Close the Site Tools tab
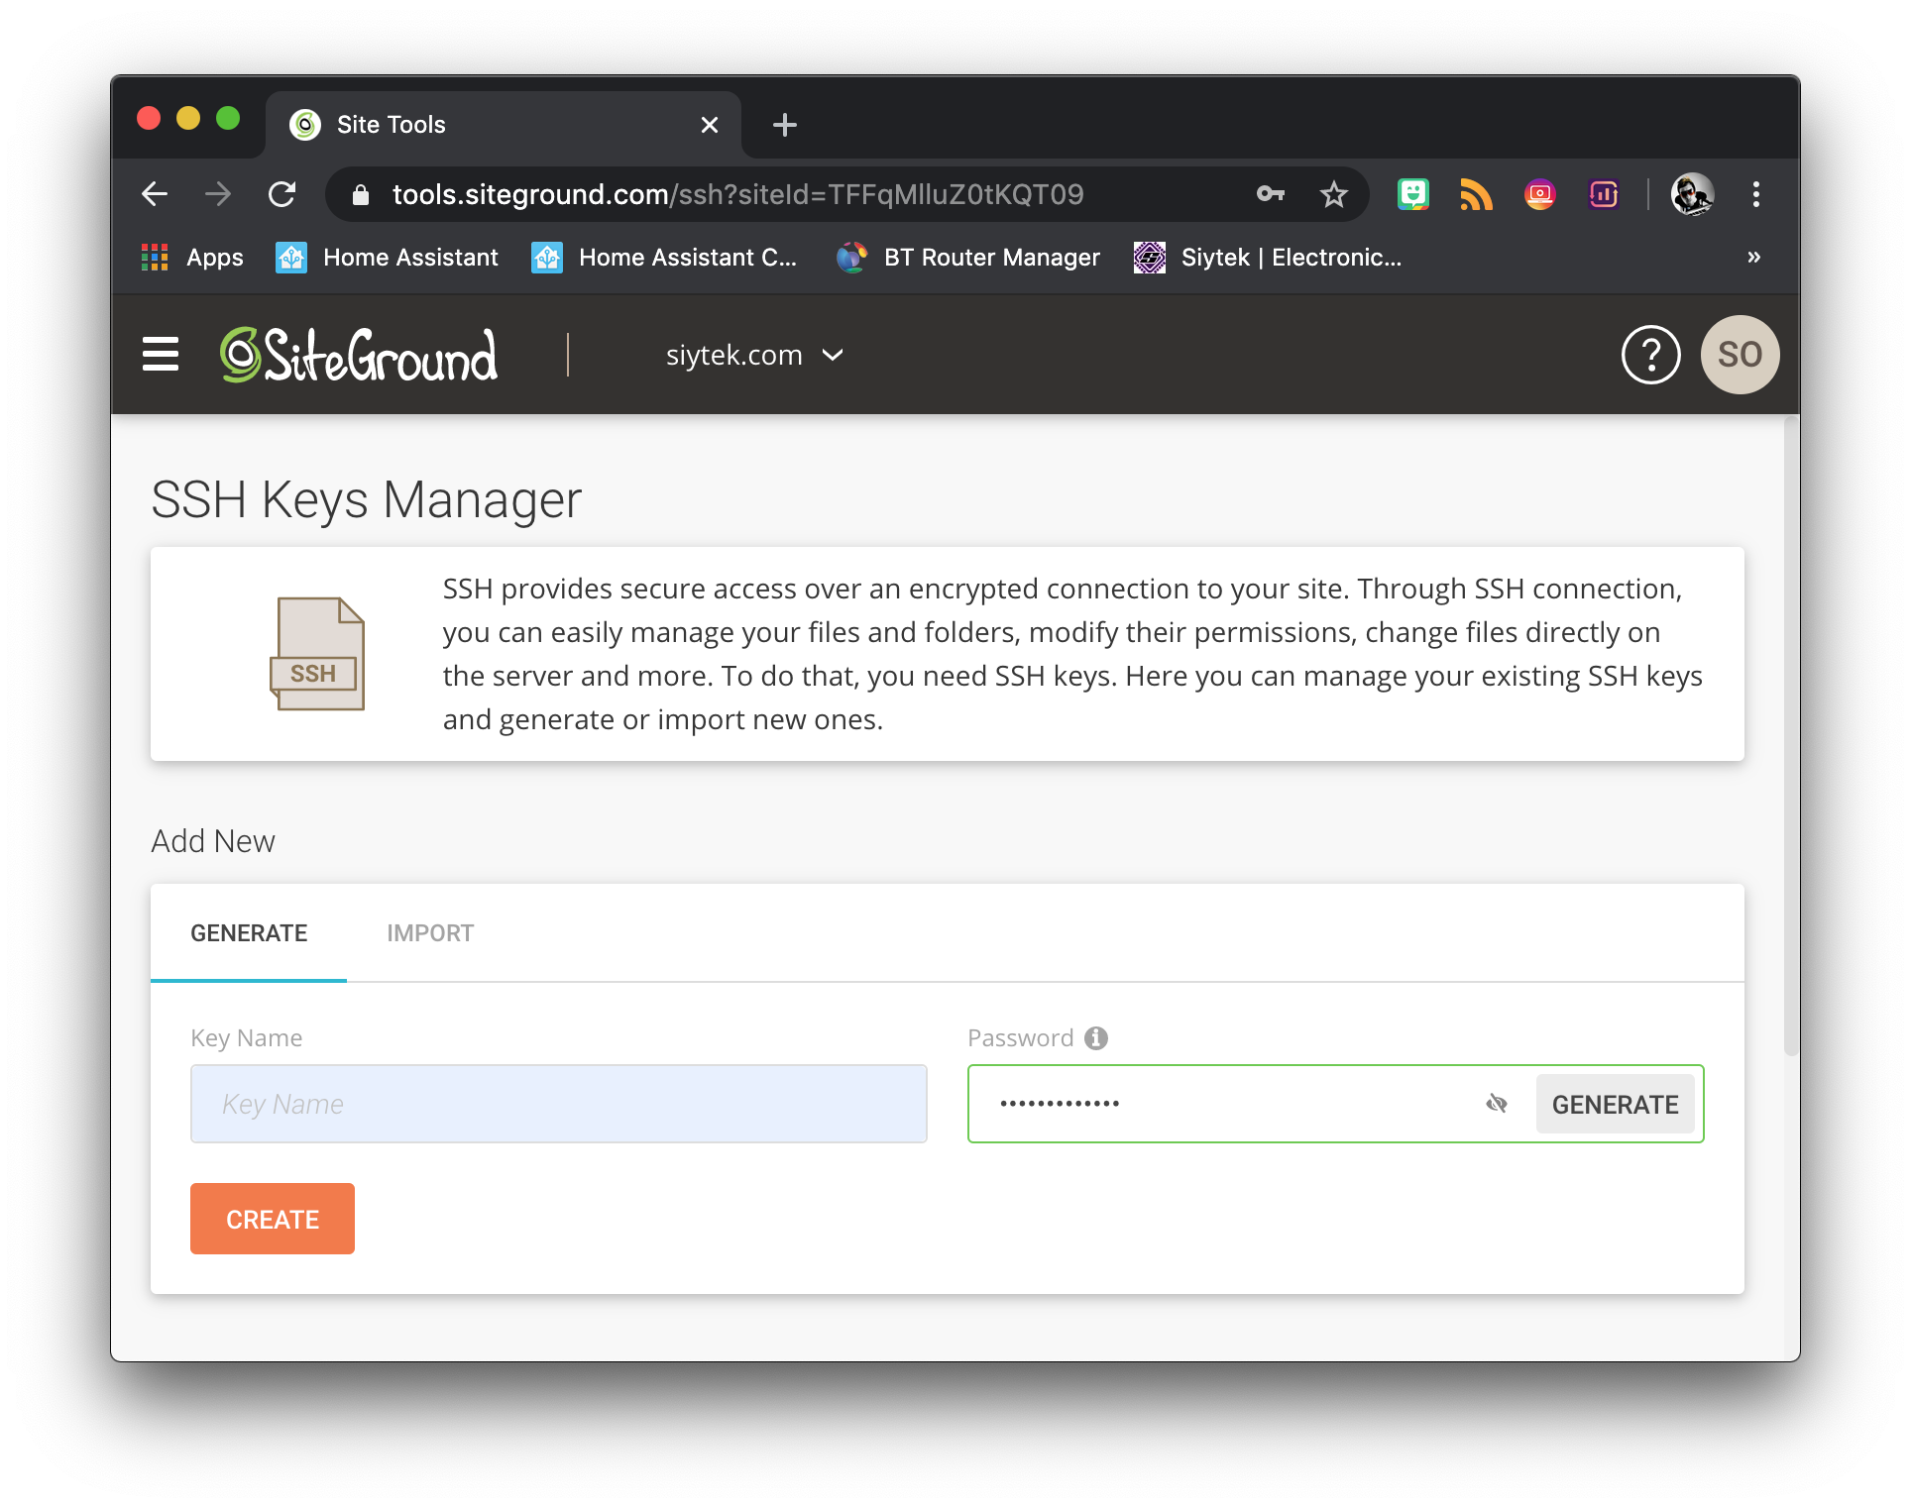Screen dimensions: 1911x1508 709,125
